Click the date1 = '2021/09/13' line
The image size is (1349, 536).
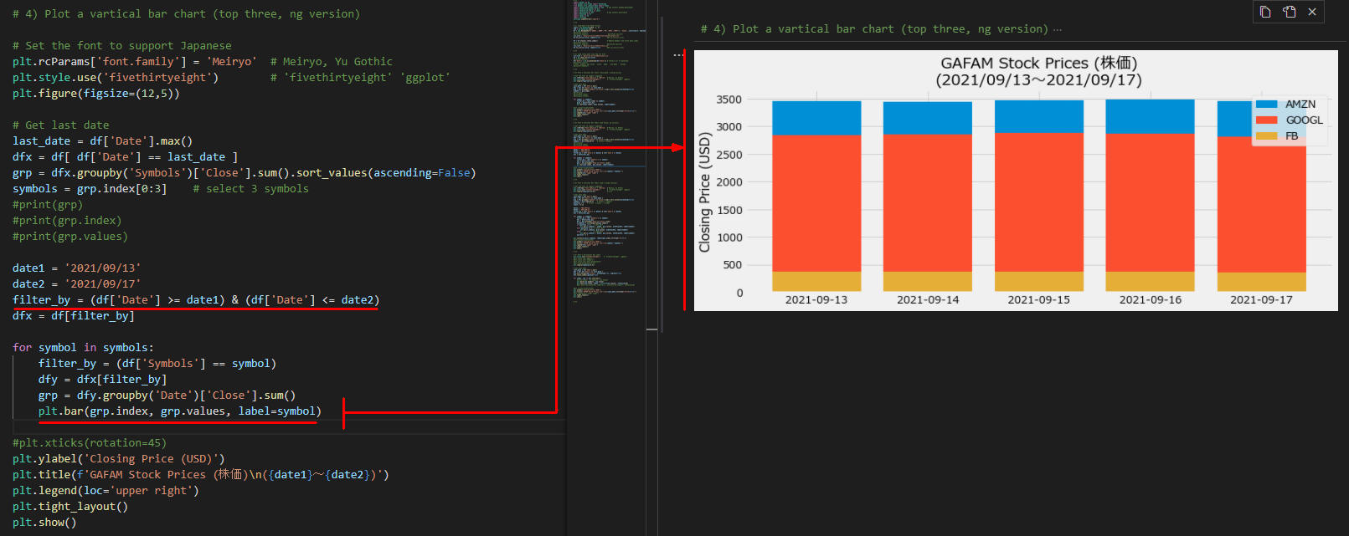click(x=77, y=268)
